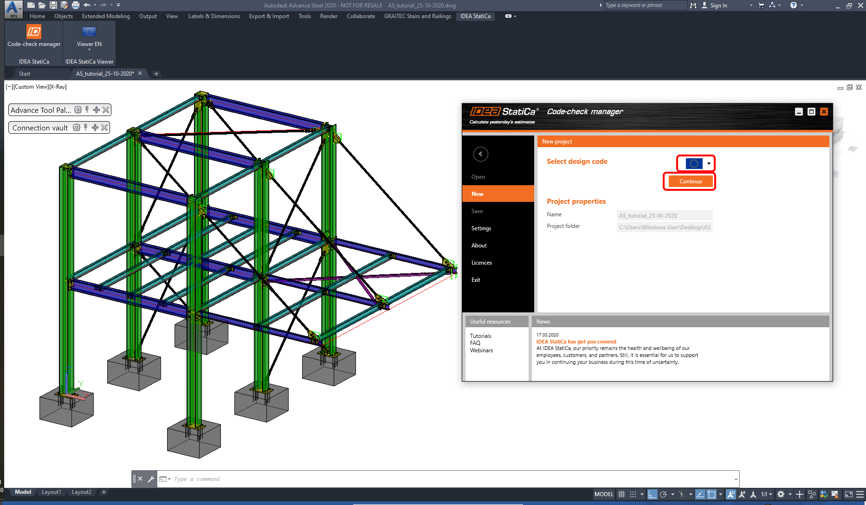Expand polar tracking settings dropdown arrow

click(672, 494)
